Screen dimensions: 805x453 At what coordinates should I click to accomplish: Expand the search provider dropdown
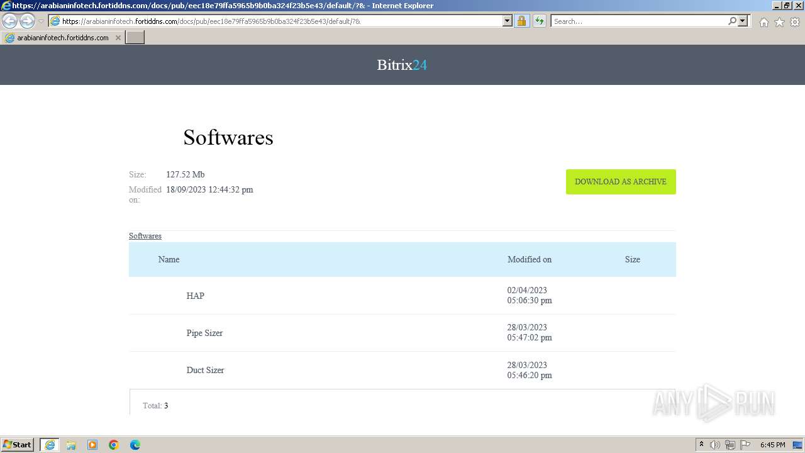pyautogui.click(x=743, y=21)
